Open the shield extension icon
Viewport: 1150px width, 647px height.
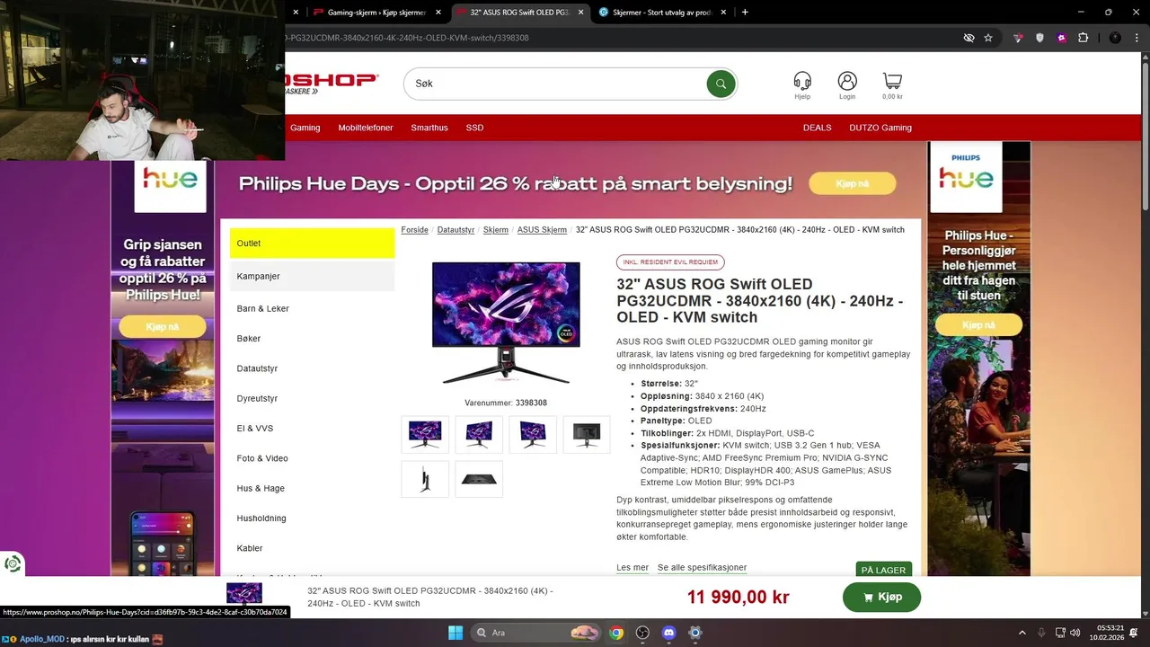tap(1039, 38)
